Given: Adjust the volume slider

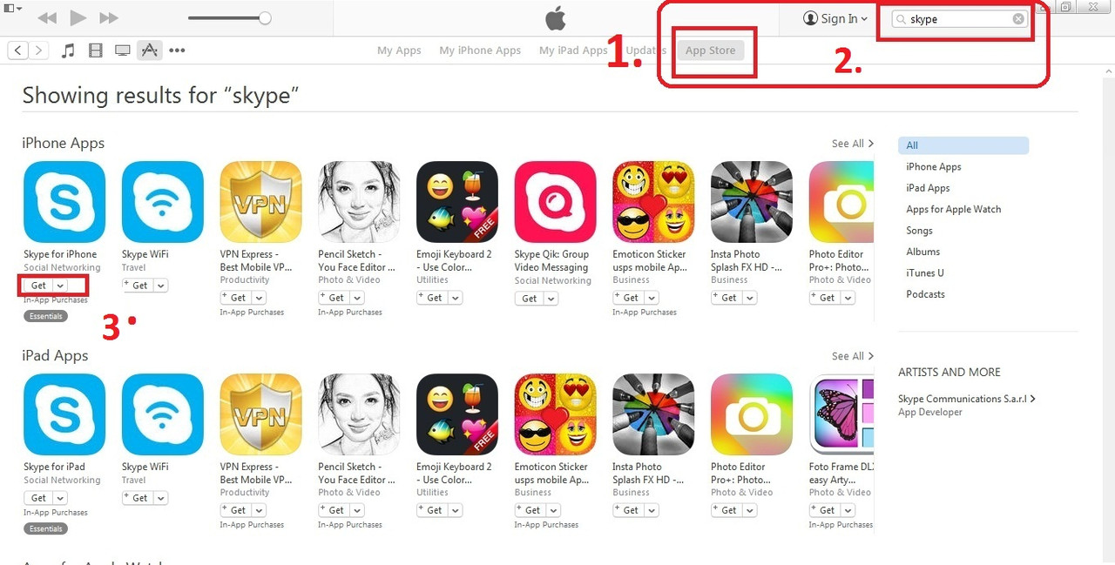Looking at the screenshot, I should click(x=229, y=18).
